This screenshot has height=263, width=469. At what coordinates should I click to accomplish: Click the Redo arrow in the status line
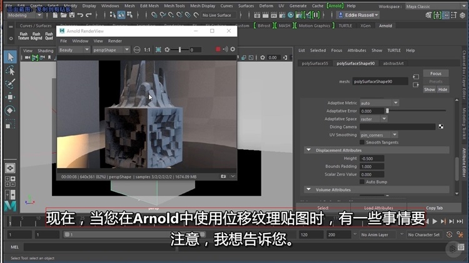pos(89,15)
